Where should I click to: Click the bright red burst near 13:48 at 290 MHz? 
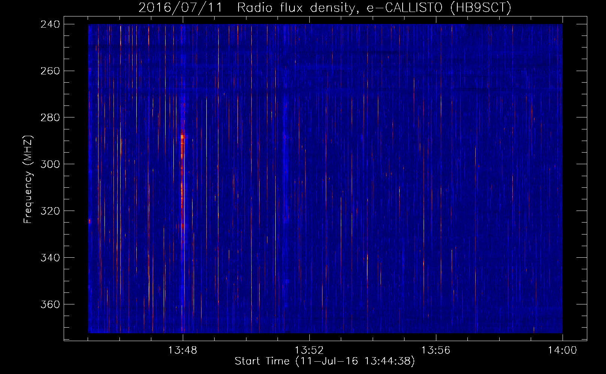point(182,140)
